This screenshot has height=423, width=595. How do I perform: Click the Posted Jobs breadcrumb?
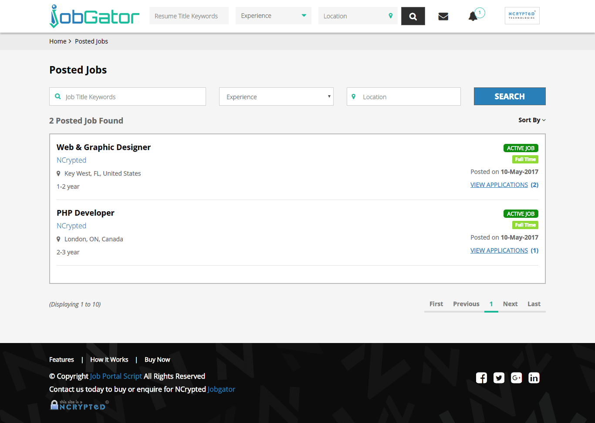coord(91,41)
